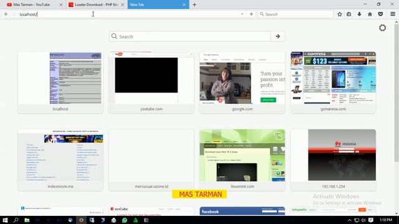Open WhatsApp from the taskbar
This screenshot has width=399, height=224.
pos(125,220)
